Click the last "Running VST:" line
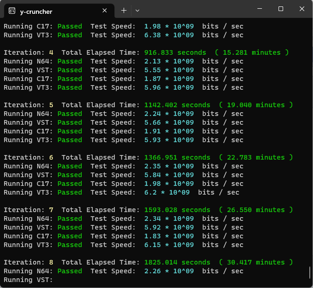313x288 pixels. (x=28, y=280)
